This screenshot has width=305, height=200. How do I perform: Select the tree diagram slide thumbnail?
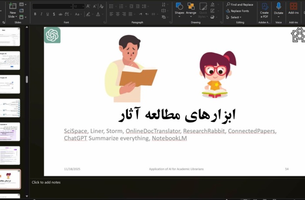[x=10, y=108]
